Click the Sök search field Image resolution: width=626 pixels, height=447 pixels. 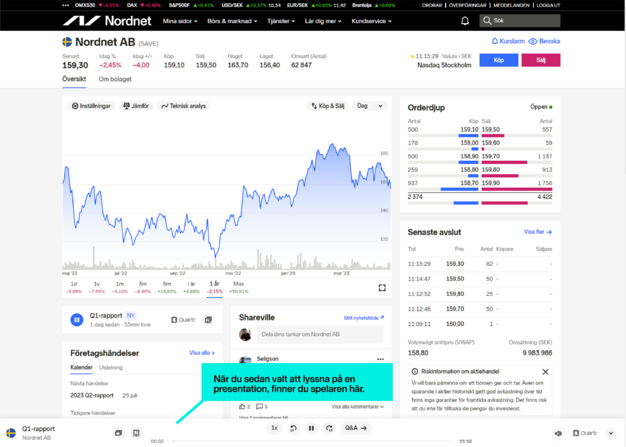(520, 21)
